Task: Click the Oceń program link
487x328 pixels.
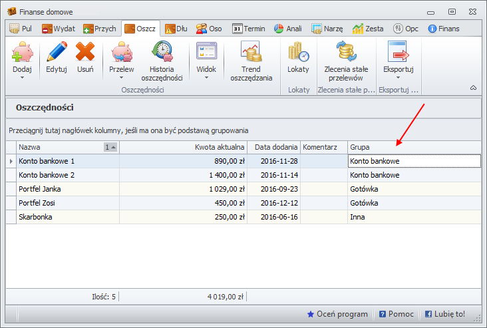Action: point(337,314)
